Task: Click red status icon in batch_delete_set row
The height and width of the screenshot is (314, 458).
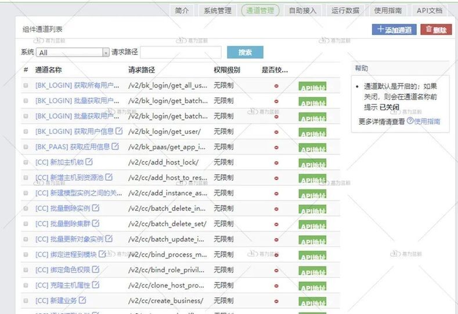Action: pyautogui.click(x=276, y=225)
